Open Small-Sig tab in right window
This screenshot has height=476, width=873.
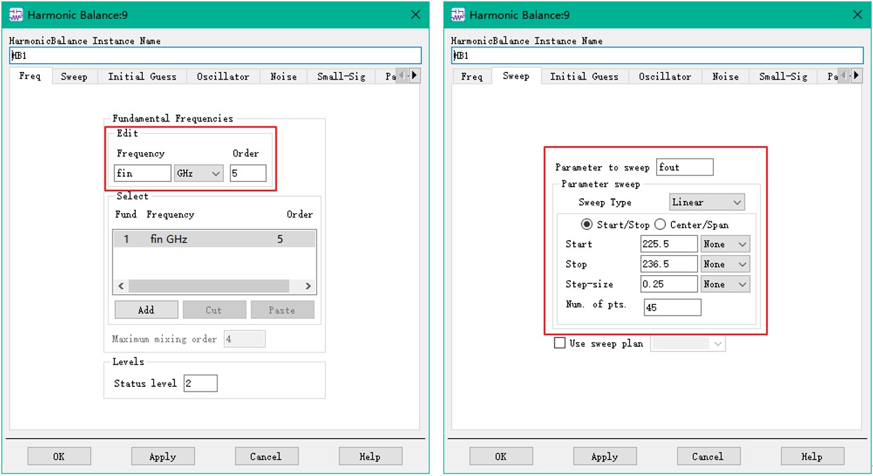pos(783,77)
